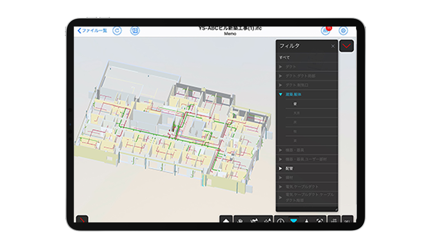Select すべて in the filter list
Image resolution: width=431 pixels, height=251 pixels.
(285, 58)
